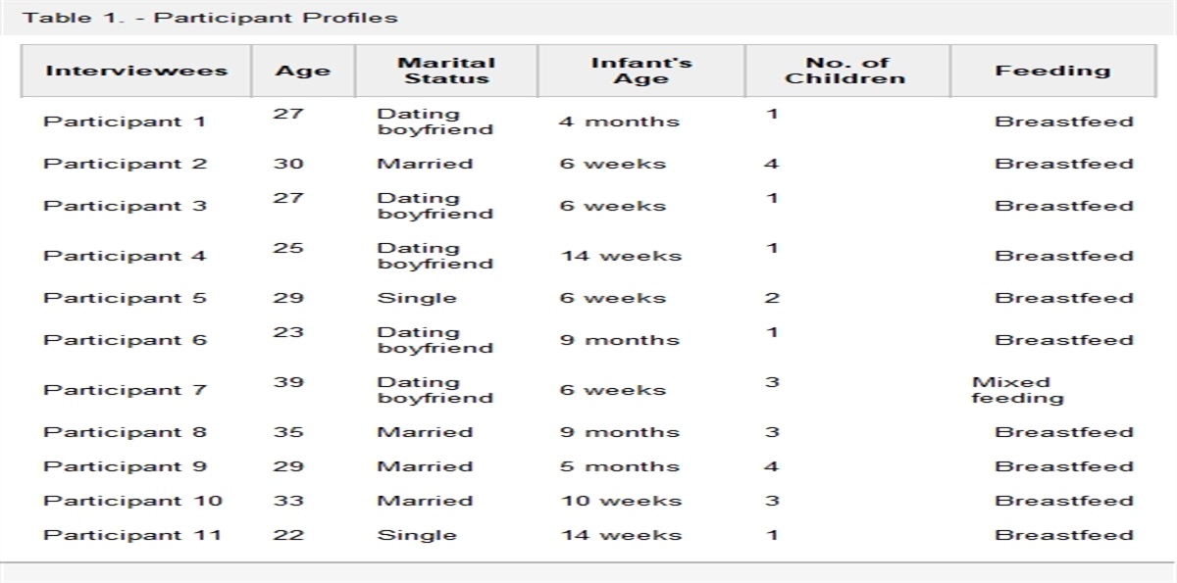Click age 39 for Participant 7
The height and width of the screenshot is (583, 1177).
pyautogui.click(x=288, y=382)
